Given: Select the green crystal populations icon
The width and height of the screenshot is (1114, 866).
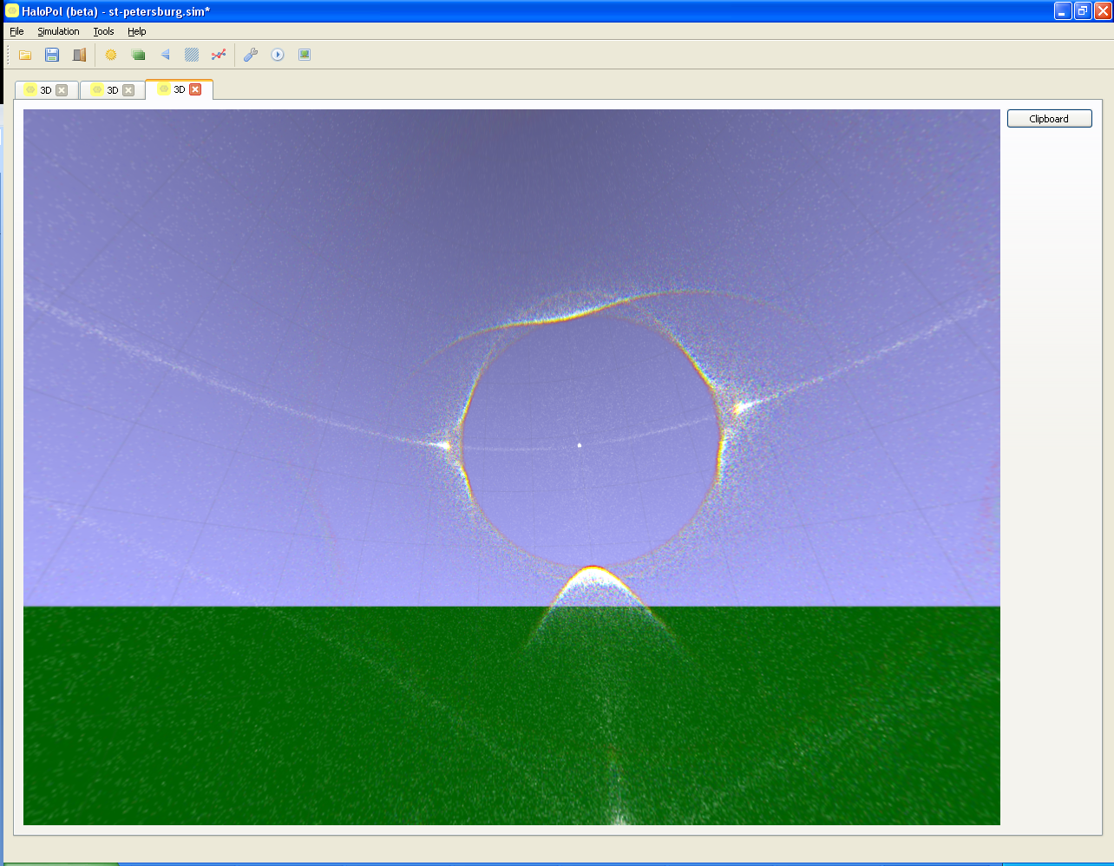Looking at the screenshot, I should (138, 55).
